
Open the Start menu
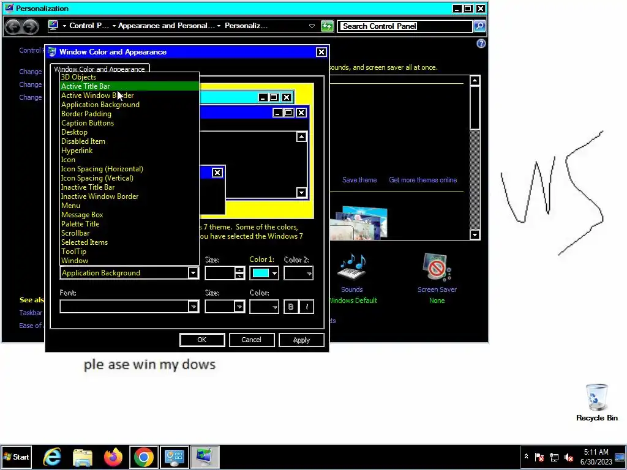(x=17, y=457)
